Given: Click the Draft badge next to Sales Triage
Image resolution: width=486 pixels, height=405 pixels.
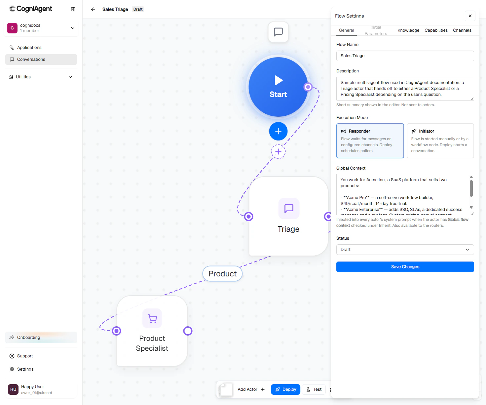Looking at the screenshot, I should coord(138,9).
